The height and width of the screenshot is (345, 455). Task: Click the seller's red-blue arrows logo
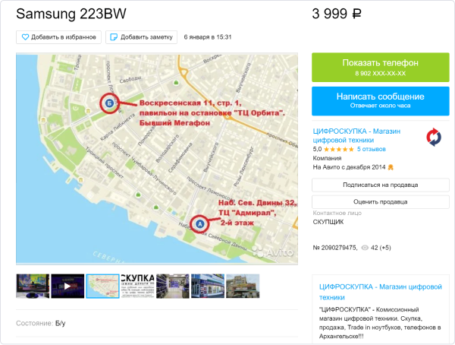point(433,138)
